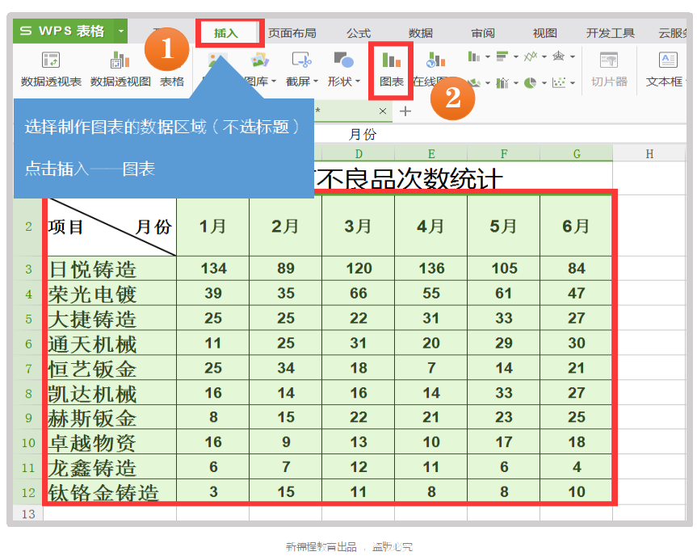Select column H header
The height and width of the screenshot is (560, 697).
649,153
